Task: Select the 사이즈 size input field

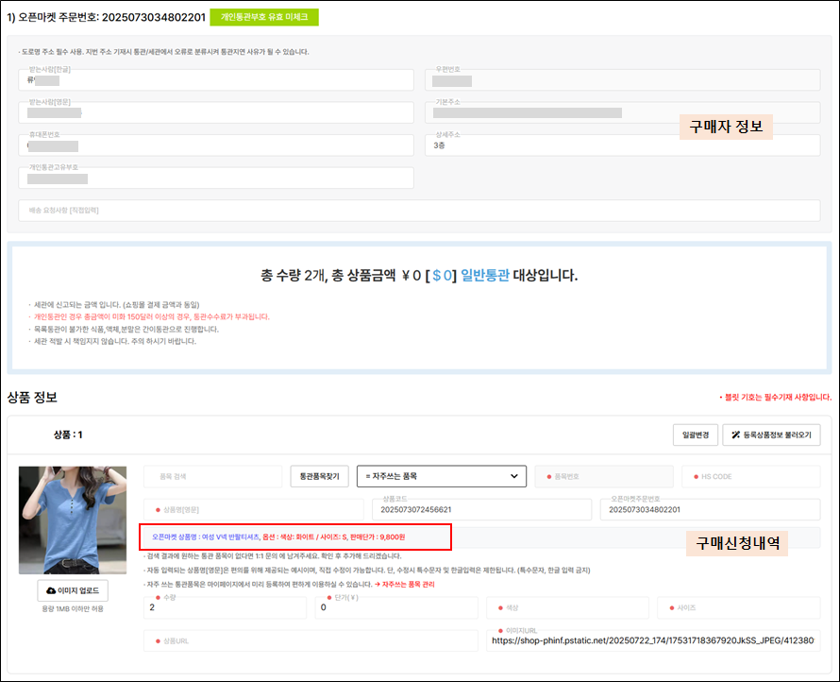Action: click(738, 607)
